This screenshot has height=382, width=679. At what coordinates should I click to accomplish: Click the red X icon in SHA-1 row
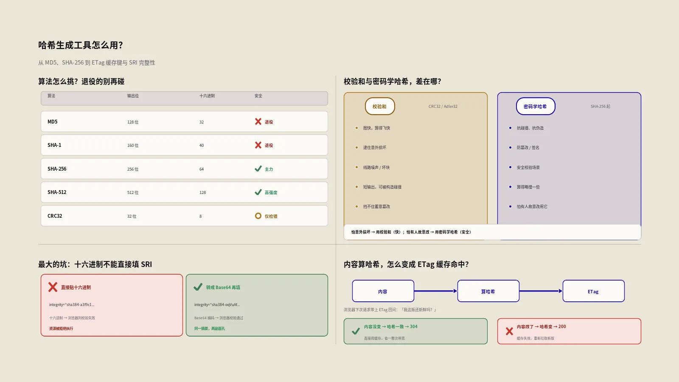pyautogui.click(x=258, y=145)
